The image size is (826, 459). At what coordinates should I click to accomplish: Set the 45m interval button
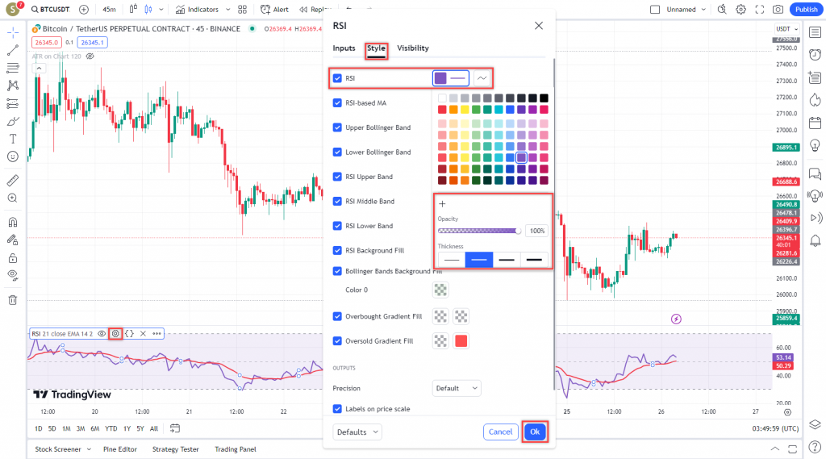(x=109, y=10)
